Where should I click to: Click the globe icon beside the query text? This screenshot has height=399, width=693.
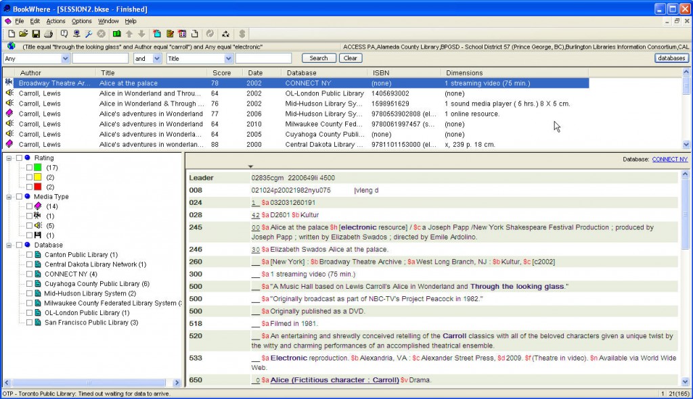[x=11, y=46]
